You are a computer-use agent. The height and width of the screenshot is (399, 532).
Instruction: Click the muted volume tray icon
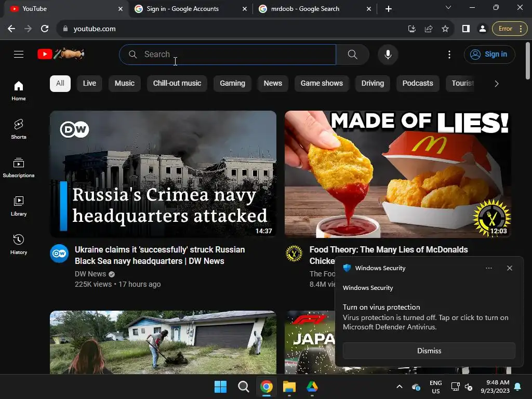coord(469,387)
